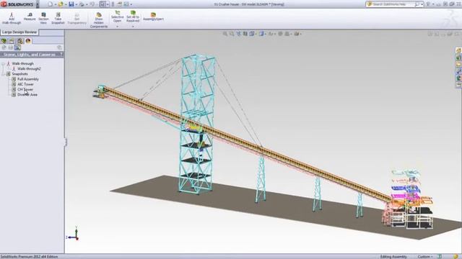The width and height of the screenshot is (462, 259).
Task: Open the dropdown arrow beside Open
Action: (66, 4)
